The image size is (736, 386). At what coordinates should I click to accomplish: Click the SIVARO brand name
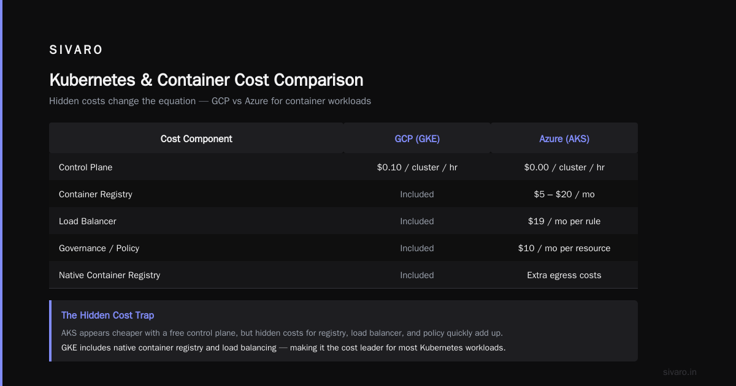[76, 50]
